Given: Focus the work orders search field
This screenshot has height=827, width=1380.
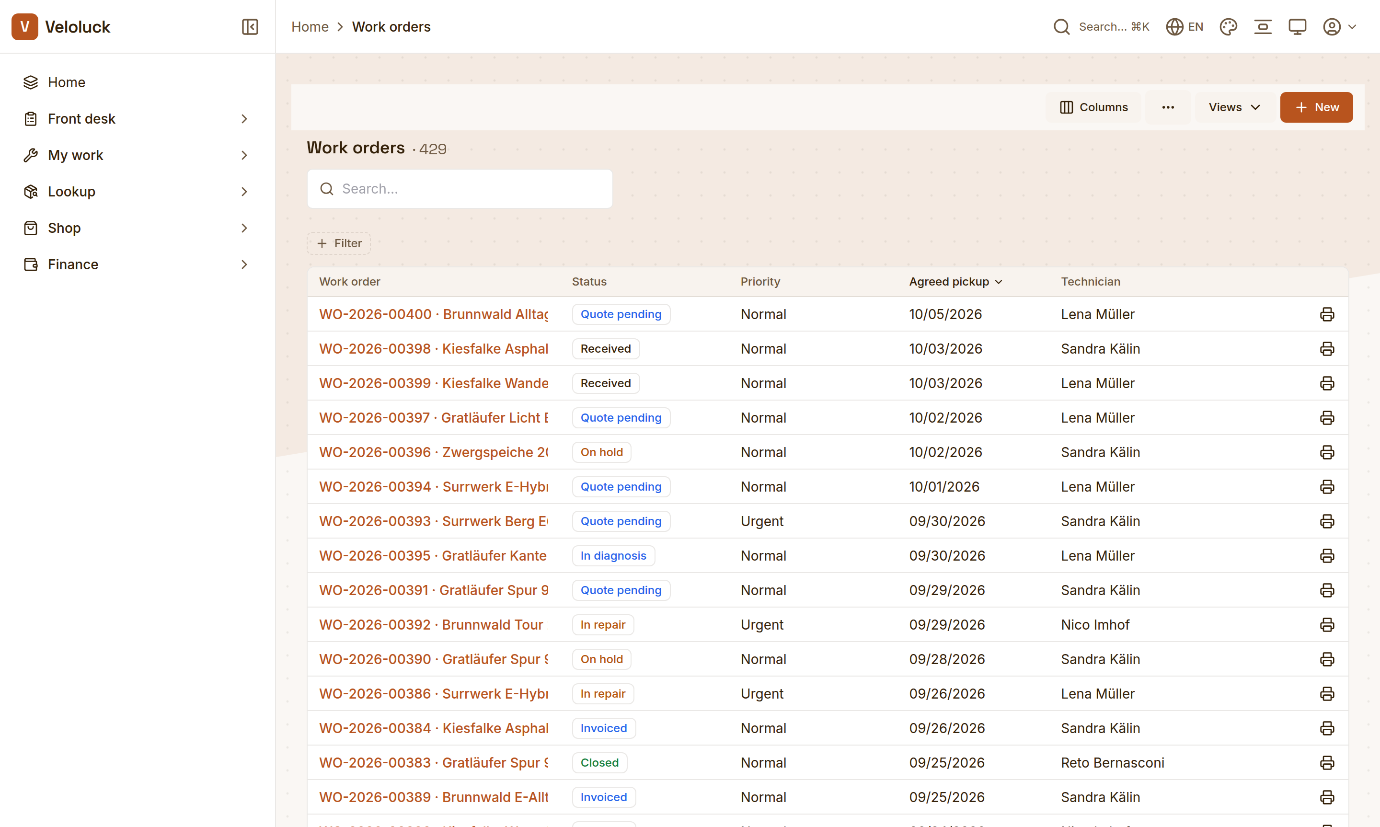Looking at the screenshot, I should pyautogui.click(x=460, y=189).
